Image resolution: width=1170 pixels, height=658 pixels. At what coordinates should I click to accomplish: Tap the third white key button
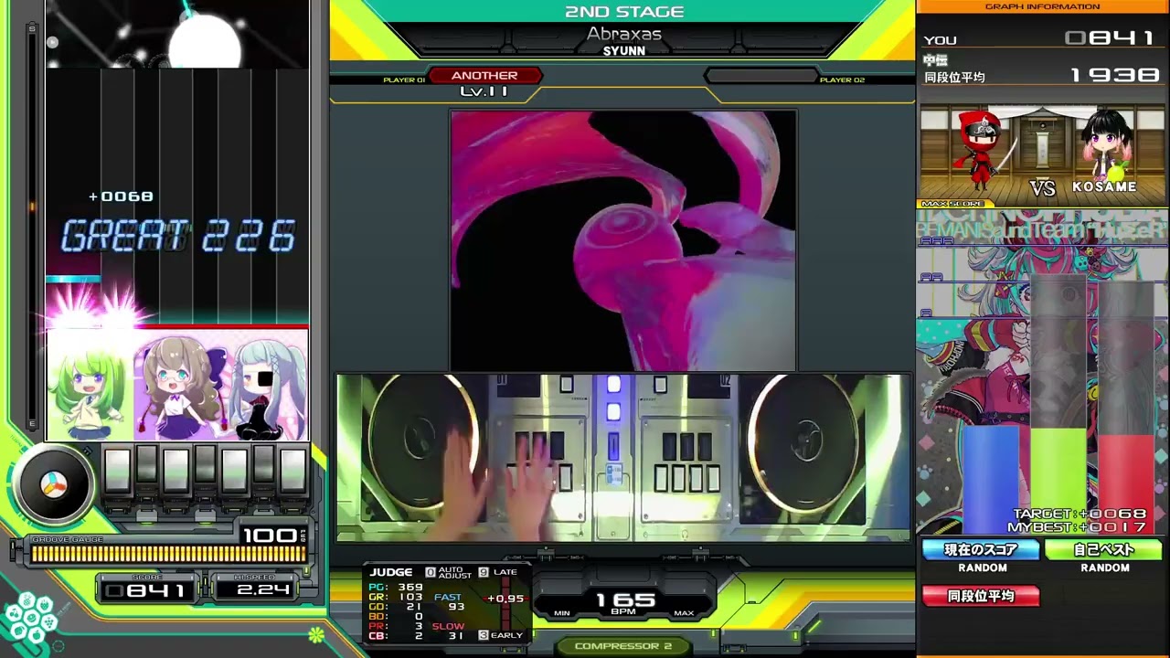[x=175, y=471]
